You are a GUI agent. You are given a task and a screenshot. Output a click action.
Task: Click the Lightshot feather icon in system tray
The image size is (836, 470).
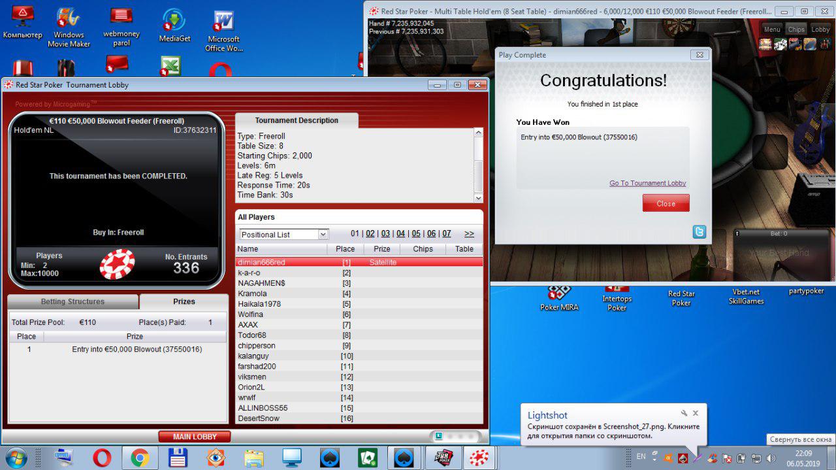click(x=698, y=458)
